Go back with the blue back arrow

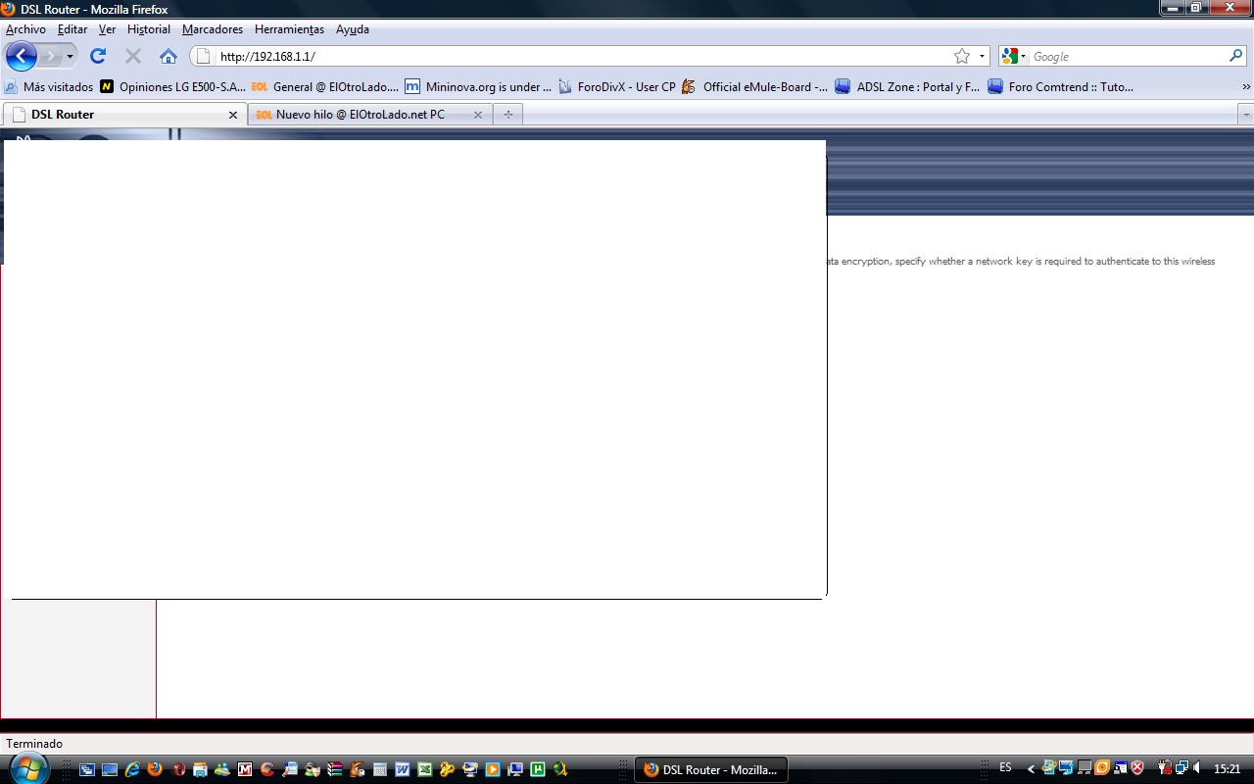pyautogui.click(x=21, y=56)
